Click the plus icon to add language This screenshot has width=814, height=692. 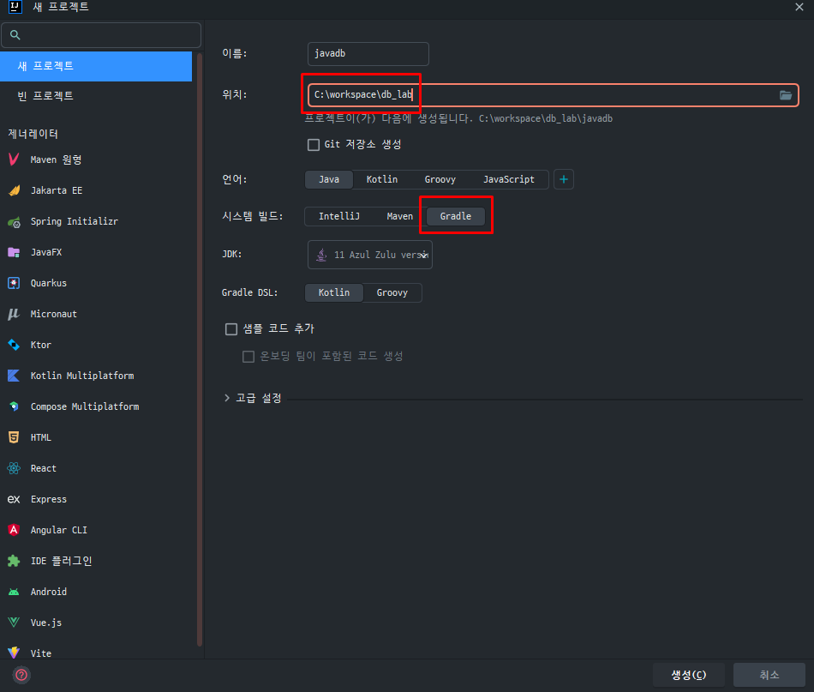563,180
